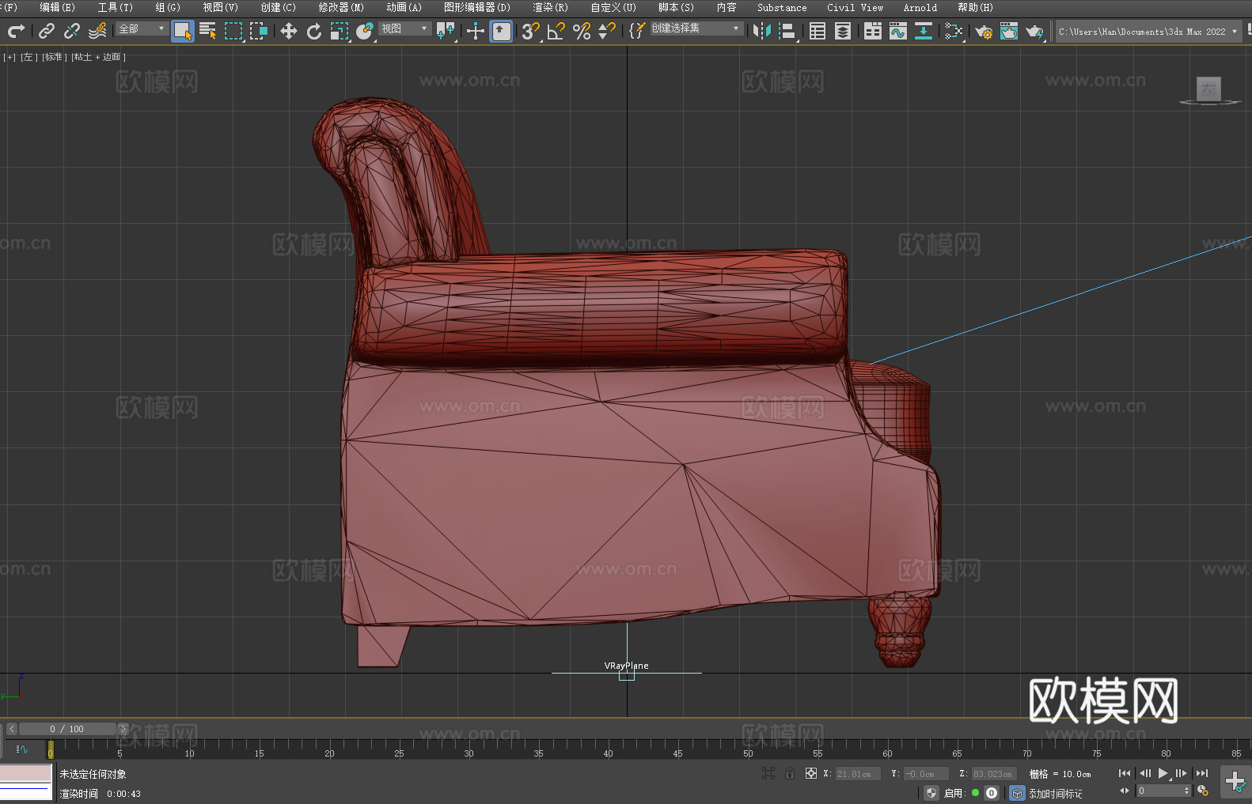Image resolution: width=1252 pixels, height=804 pixels.
Task: Click the ViewCube left face
Action: pyautogui.click(x=1209, y=89)
